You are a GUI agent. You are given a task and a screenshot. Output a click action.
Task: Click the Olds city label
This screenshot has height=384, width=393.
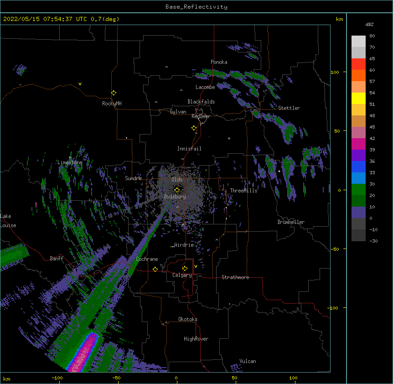pyautogui.click(x=177, y=180)
